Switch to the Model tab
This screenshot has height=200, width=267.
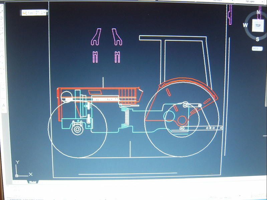point(32,182)
